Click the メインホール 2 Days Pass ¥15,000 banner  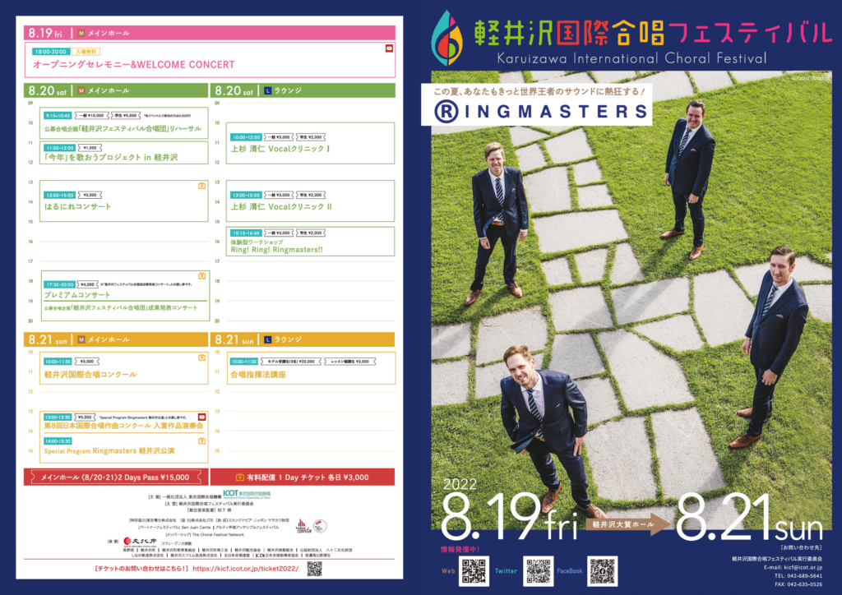[x=115, y=477]
